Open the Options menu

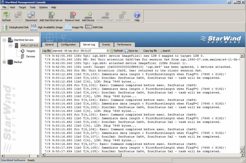43,7
